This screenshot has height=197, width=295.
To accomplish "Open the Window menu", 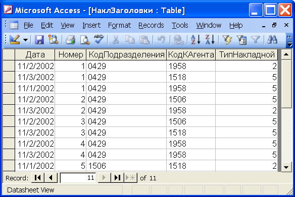I will point(209,25).
